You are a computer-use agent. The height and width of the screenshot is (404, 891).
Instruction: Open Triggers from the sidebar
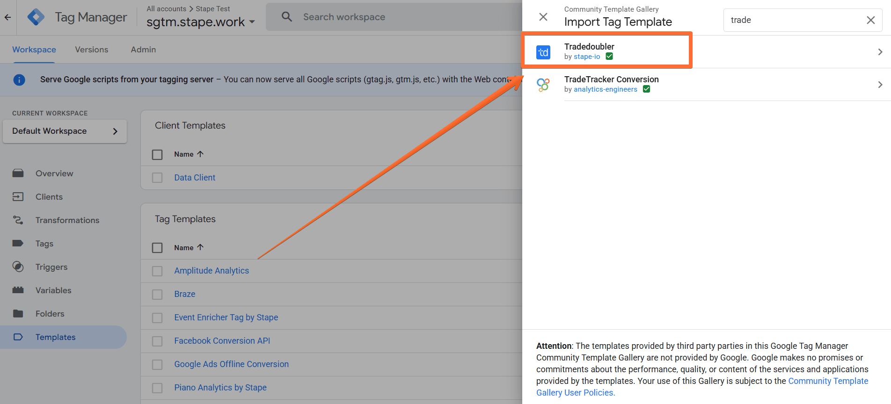click(51, 267)
